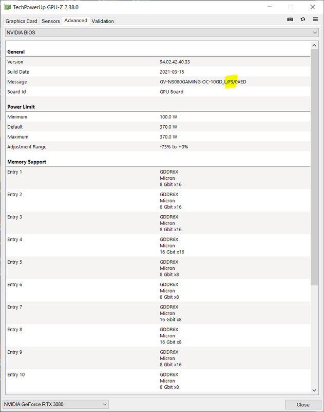Select the Entry 8 row label

coord(15,330)
